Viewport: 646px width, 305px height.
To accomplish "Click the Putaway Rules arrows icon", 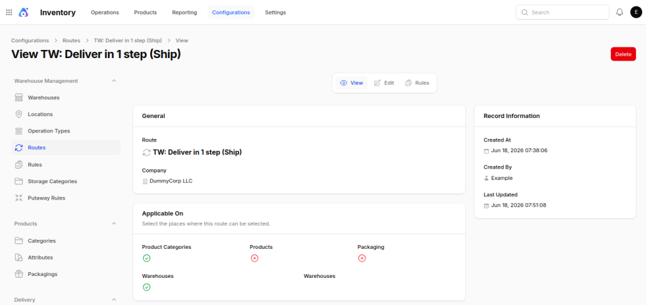I will 18,198.
